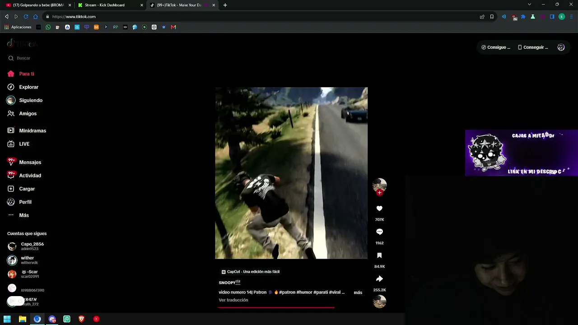Open the browser side panel
The height and width of the screenshot is (325, 578).
point(552,17)
